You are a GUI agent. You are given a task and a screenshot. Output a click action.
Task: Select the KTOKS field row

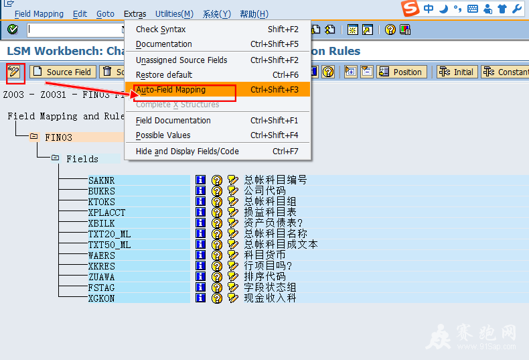coord(139,202)
